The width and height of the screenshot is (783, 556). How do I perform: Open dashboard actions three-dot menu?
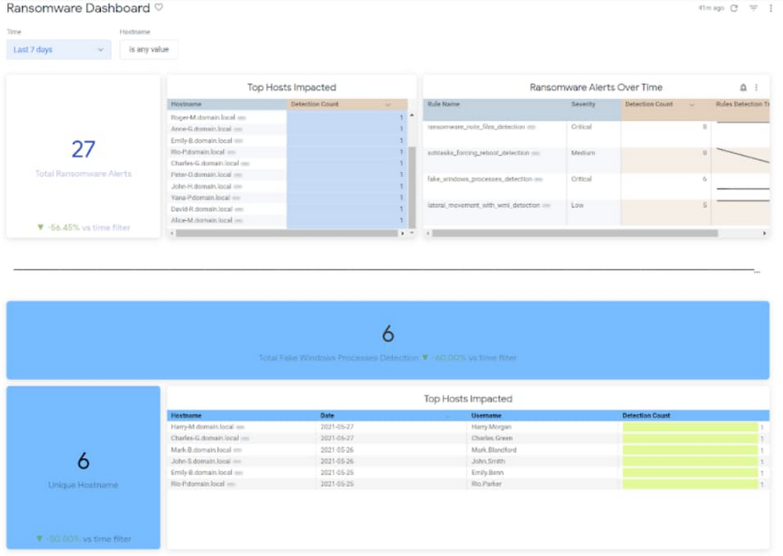tap(770, 8)
